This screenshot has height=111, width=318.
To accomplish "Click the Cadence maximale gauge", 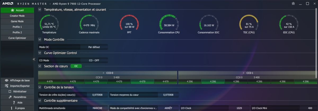I will (x=89, y=24).
